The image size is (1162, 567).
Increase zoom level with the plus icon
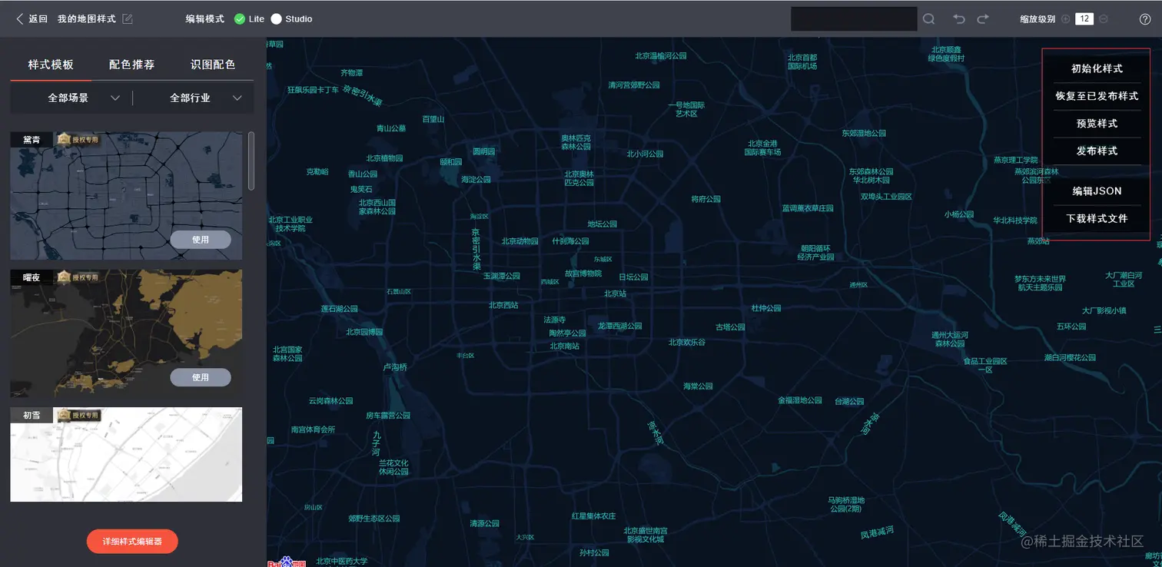point(1066,19)
